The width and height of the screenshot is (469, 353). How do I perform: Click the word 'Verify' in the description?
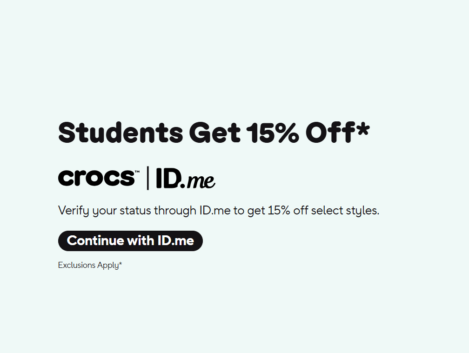pyautogui.click(x=74, y=211)
